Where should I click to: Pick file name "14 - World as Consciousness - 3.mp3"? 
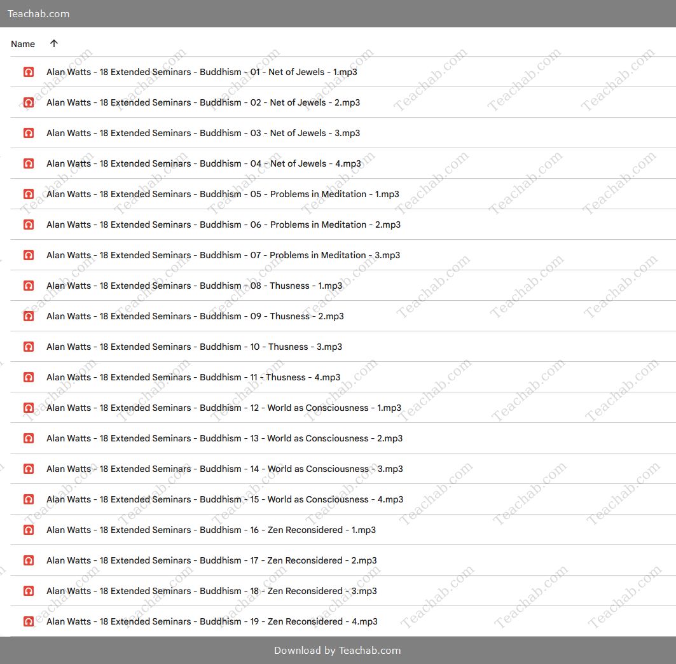224,469
